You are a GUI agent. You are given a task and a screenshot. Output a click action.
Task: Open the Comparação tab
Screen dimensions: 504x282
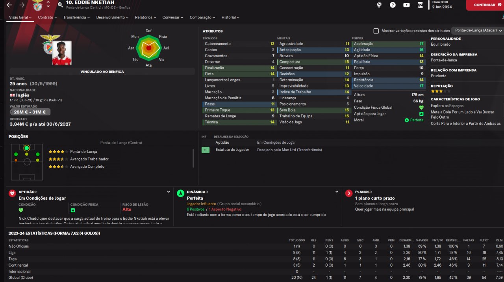pos(202,17)
